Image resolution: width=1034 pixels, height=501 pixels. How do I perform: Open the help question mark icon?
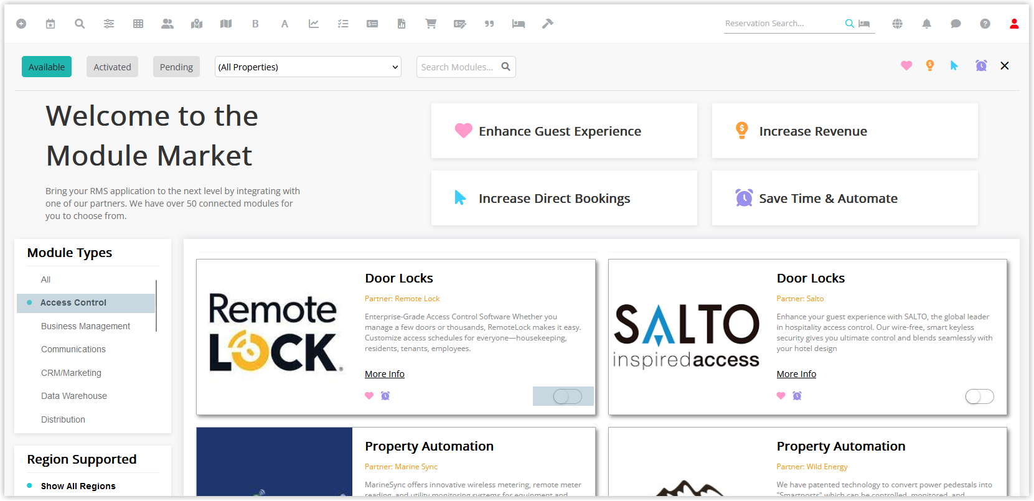(985, 24)
